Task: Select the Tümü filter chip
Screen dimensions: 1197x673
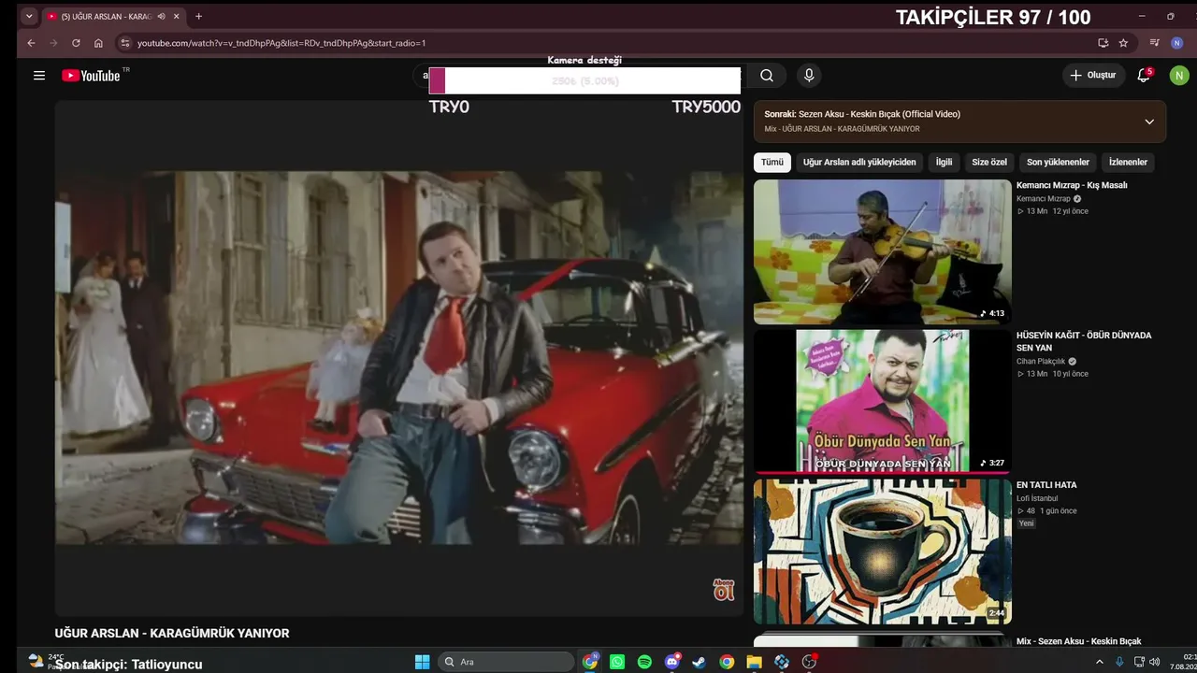Action: [x=772, y=163]
